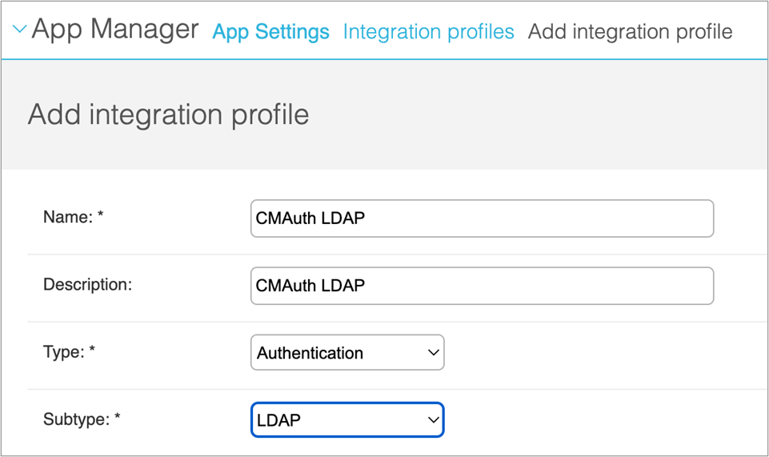Click the App Manager title
The image size is (769, 457).
115,30
